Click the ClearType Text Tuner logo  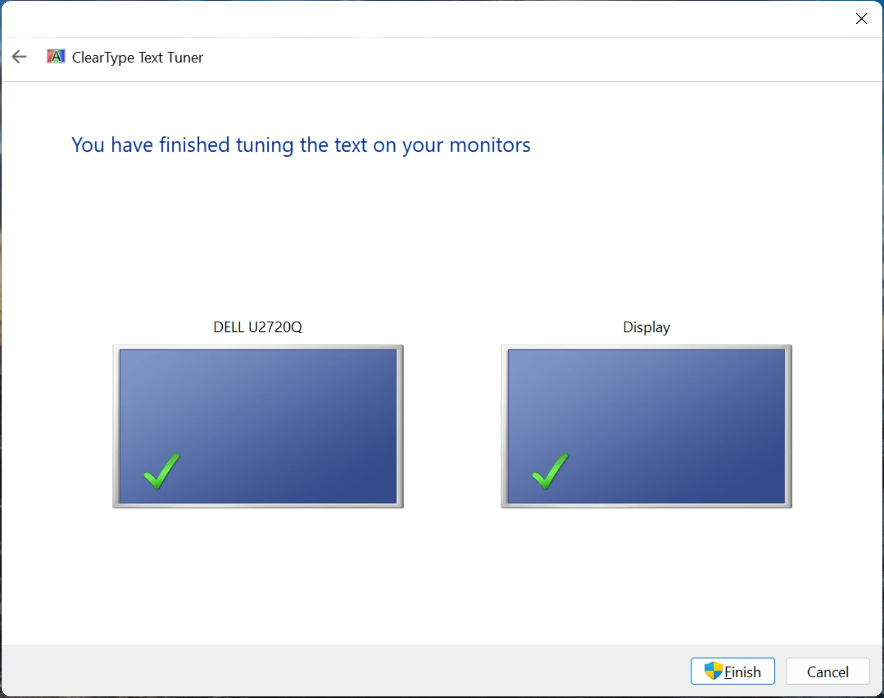pos(55,56)
